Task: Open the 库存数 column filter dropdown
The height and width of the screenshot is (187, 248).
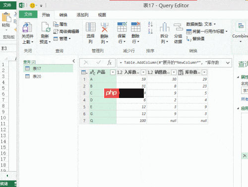Action: 204,72
